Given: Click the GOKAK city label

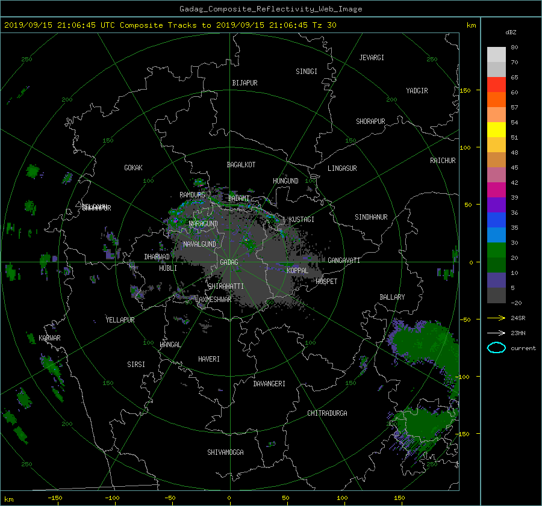Looking at the screenshot, I should click(x=133, y=167).
